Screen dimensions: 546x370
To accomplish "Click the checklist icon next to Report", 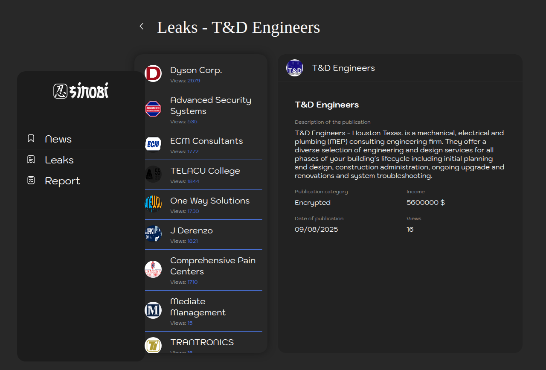I will 31,181.
